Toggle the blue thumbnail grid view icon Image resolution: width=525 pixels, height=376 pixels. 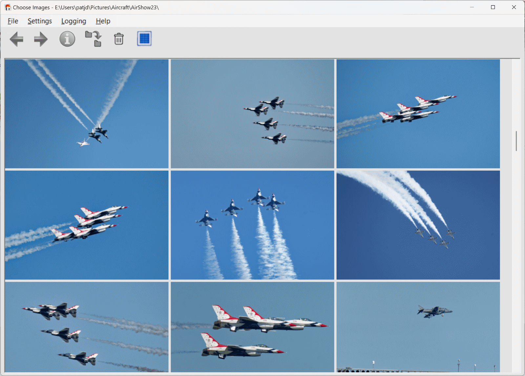point(144,39)
